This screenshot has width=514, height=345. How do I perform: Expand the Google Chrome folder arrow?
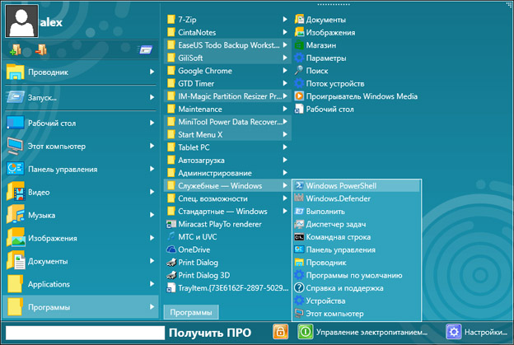[285, 71]
